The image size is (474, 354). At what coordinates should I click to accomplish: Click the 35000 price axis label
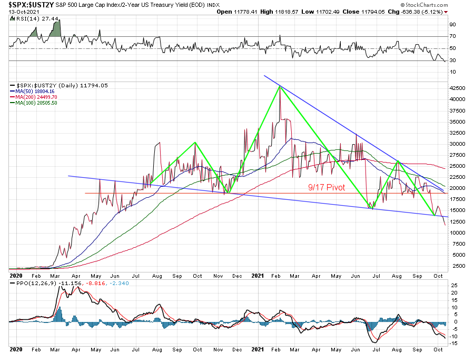457,122
